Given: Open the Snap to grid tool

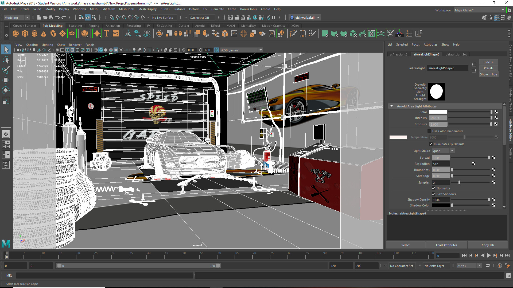Looking at the screenshot, I should pos(112,17).
